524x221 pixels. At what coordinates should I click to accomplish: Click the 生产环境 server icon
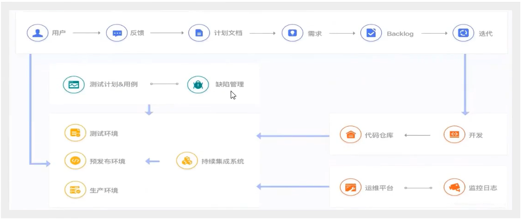point(75,190)
